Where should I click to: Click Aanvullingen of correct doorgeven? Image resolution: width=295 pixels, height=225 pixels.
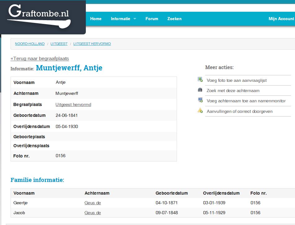tap(240, 111)
